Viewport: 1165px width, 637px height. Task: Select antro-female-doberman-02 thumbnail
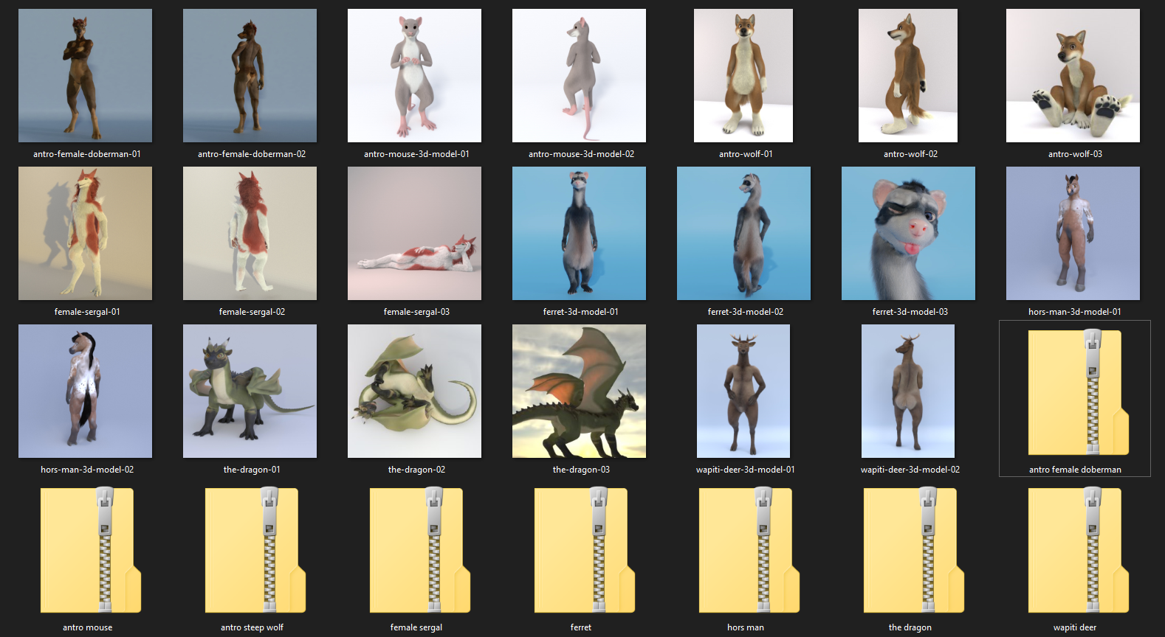click(x=250, y=75)
